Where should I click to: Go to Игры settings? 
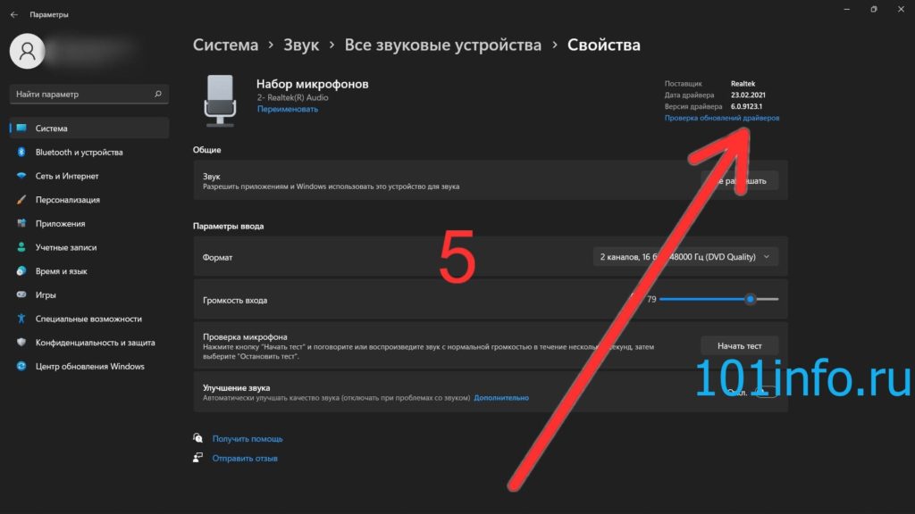(x=89, y=294)
